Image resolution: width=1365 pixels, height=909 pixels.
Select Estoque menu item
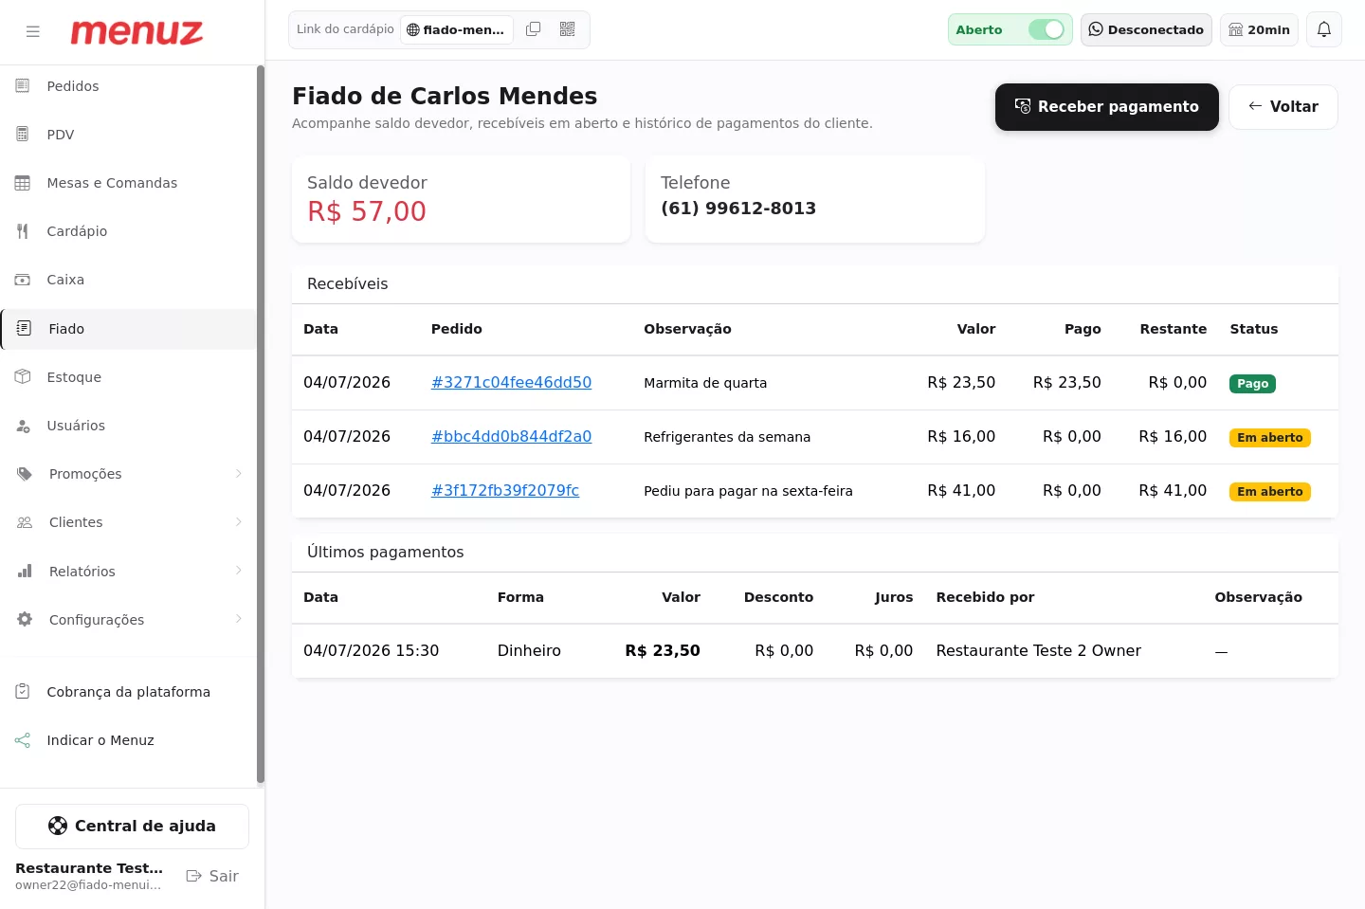click(x=129, y=377)
